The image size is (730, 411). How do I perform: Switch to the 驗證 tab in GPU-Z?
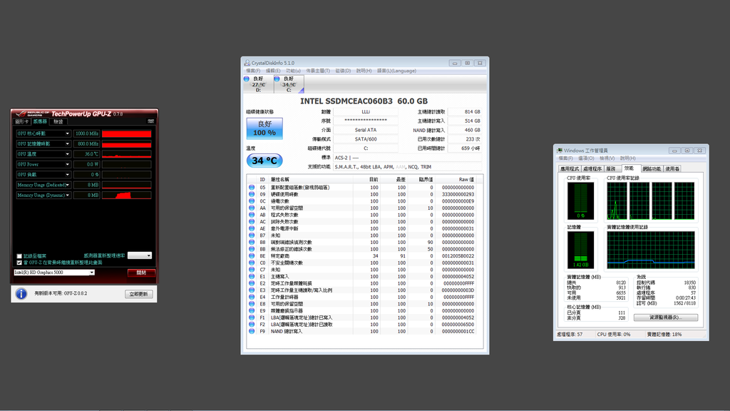point(58,121)
